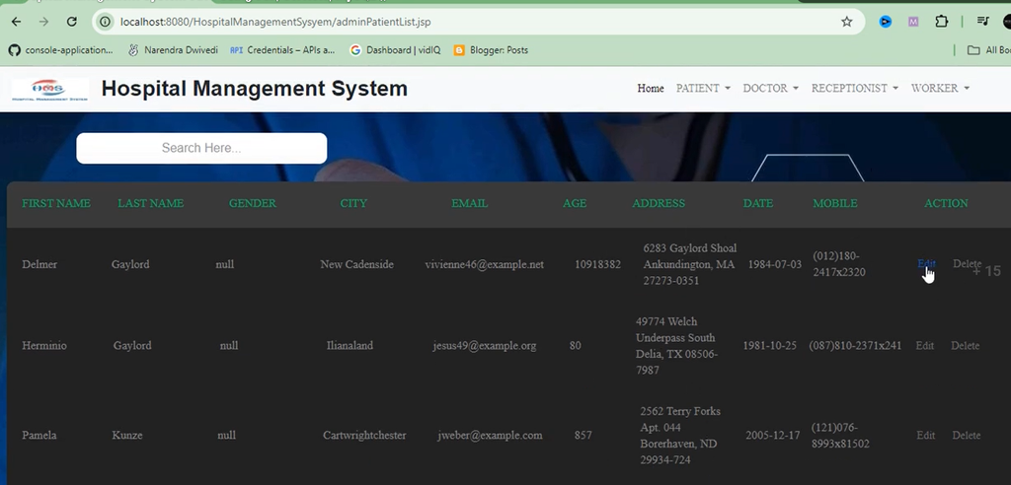This screenshot has height=485, width=1011.
Task: Open the console-application GitHub bookmark
Action: tap(60, 49)
